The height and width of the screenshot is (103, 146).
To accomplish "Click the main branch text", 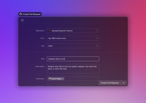I will pyautogui.click(x=50, y=46).
